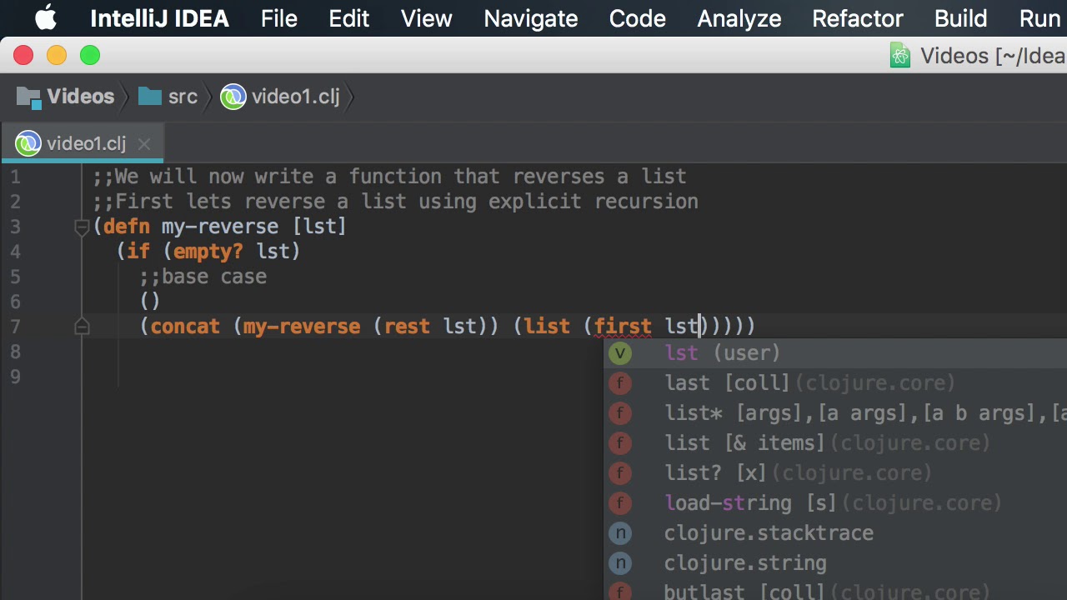Click the fold end marker on line 7
1067x600 pixels.
[x=82, y=327]
